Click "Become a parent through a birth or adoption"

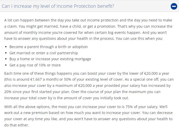(48, 47)
